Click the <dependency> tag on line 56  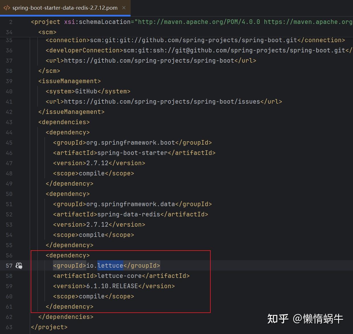pos(68,255)
